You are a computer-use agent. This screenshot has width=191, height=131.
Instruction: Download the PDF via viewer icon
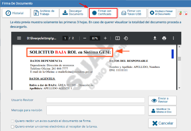(155, 38)
